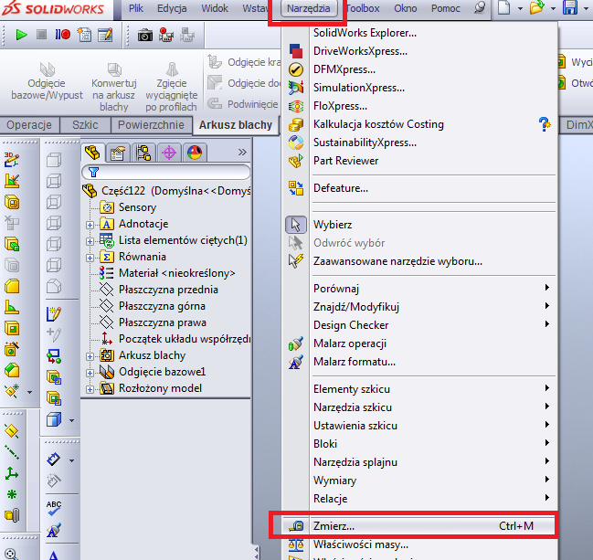Select the Arkusz blachy ribbon tab

point(236,125)
